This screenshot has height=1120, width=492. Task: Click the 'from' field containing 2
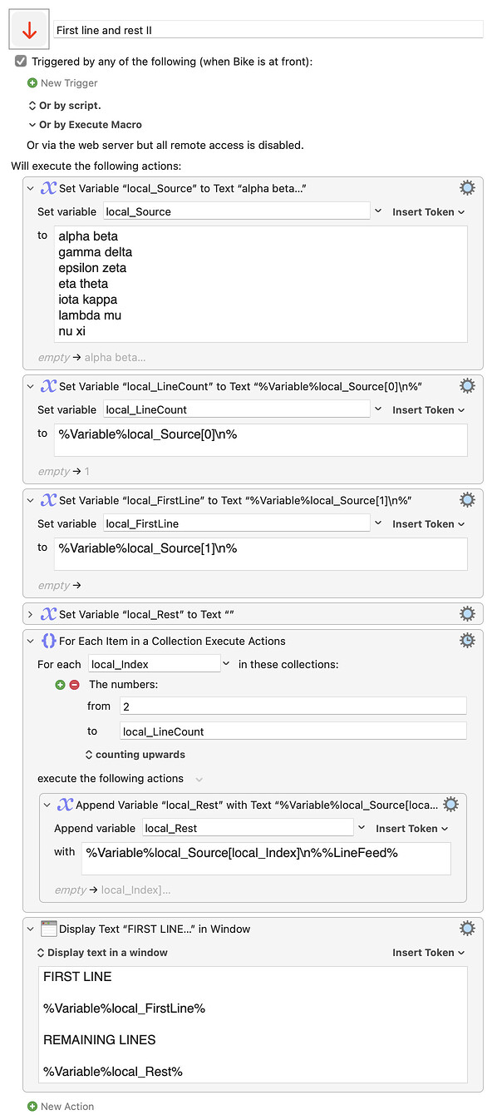tap(293, 706)
